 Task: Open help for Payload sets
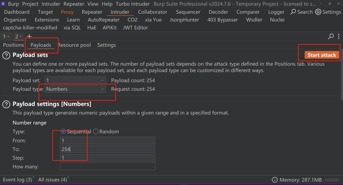6,55
